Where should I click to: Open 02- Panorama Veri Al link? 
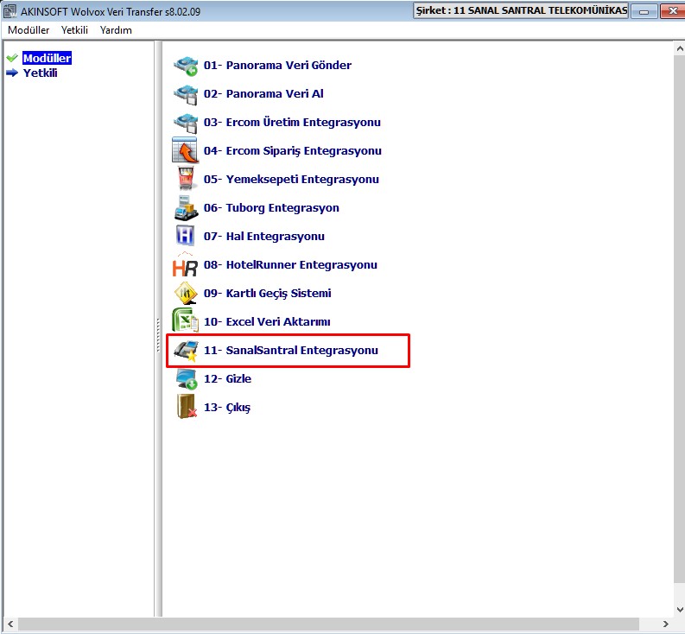pos(263,93)
